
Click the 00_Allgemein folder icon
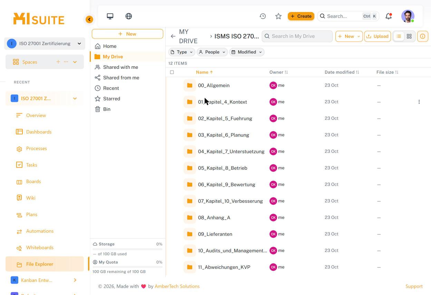pos(189,85)
